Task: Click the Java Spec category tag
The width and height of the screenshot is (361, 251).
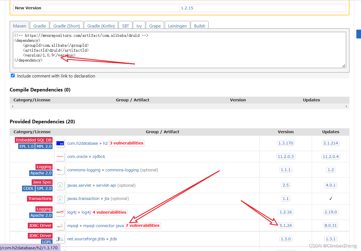Action: (x=42, y=182)
